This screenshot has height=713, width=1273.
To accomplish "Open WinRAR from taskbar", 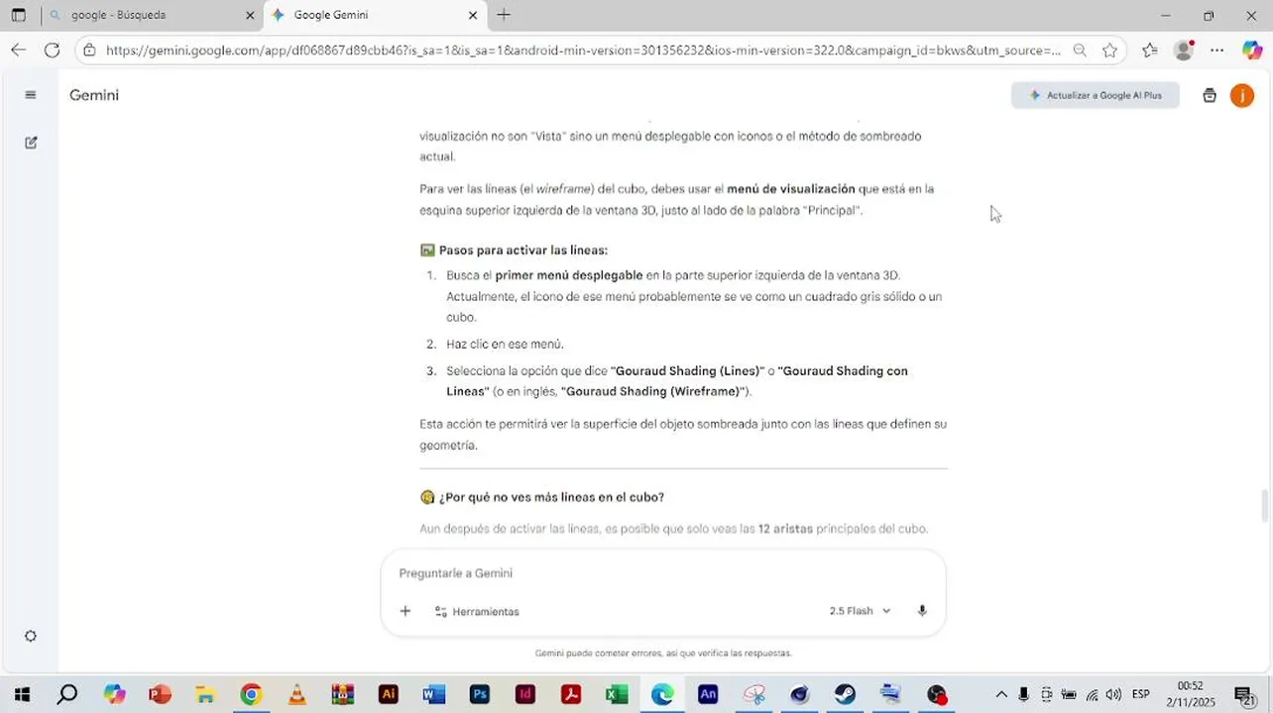I will [x=342, y=695].
